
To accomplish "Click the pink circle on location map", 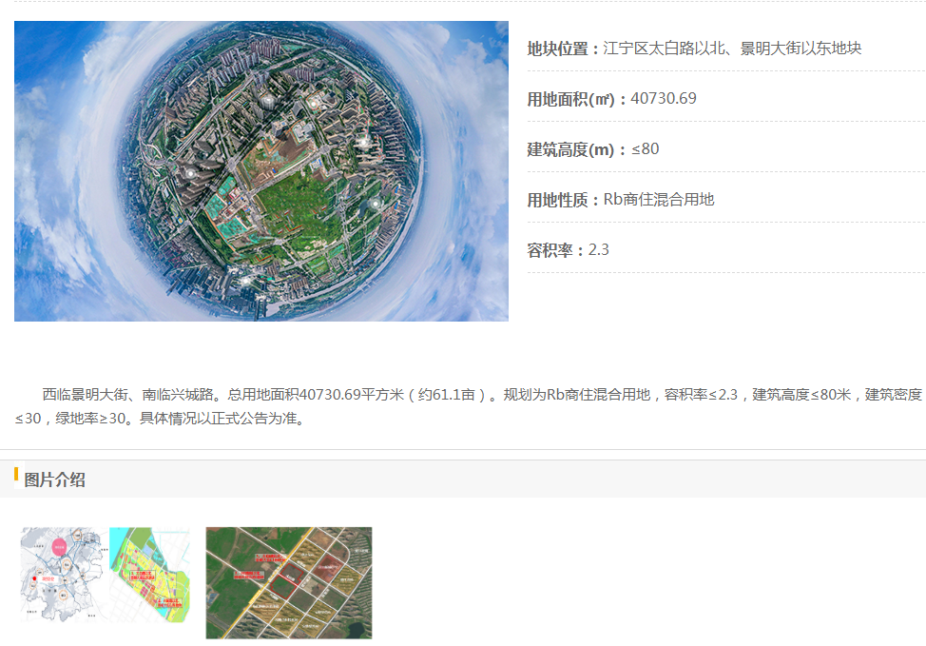I will 60,547.
